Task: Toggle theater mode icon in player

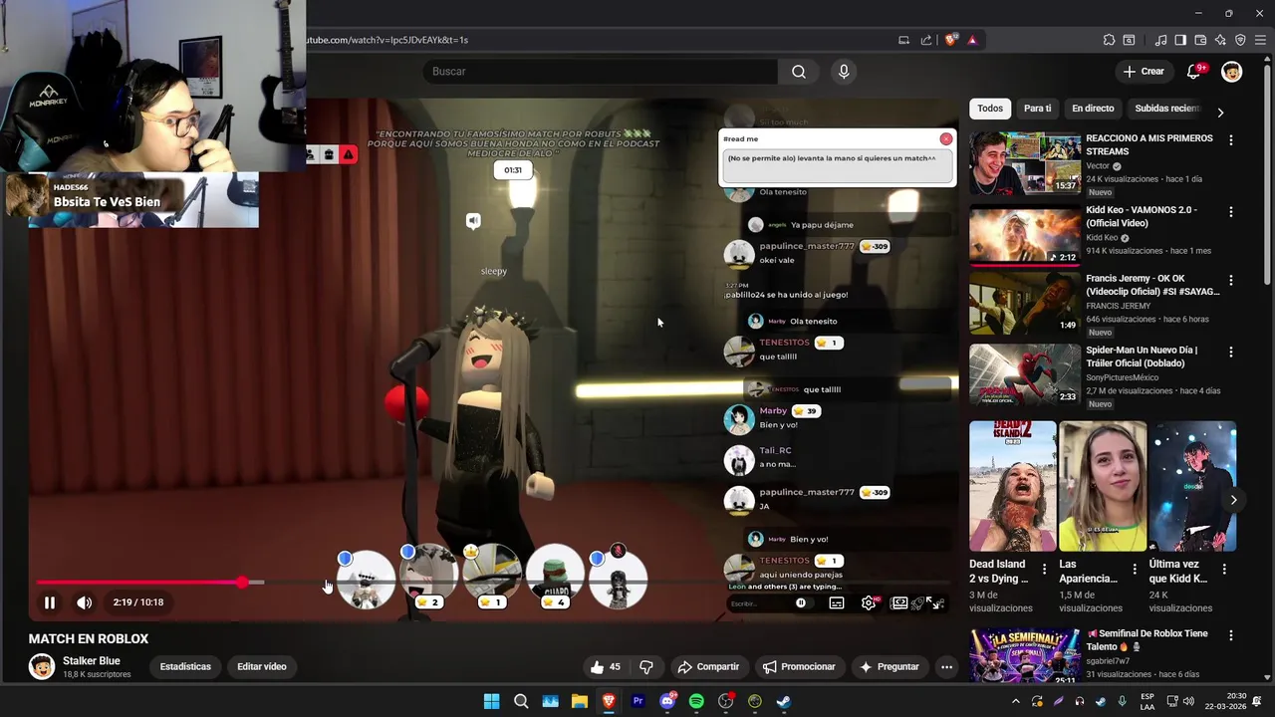Action: [899, 603]
